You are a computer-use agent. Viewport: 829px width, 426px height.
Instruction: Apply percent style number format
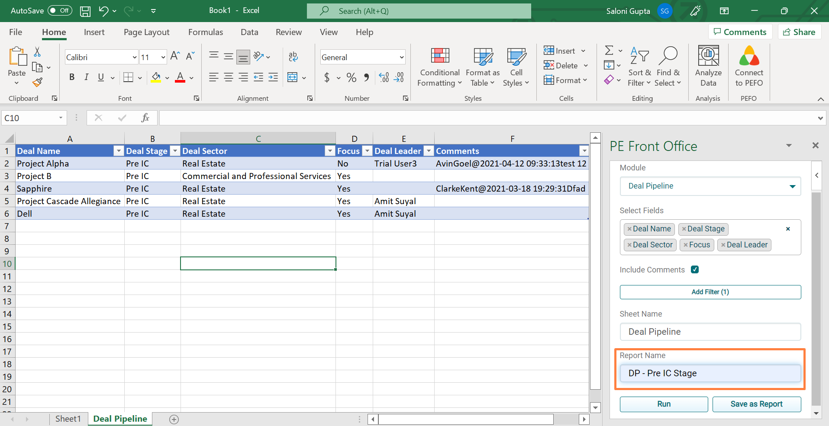coord(351,78)
